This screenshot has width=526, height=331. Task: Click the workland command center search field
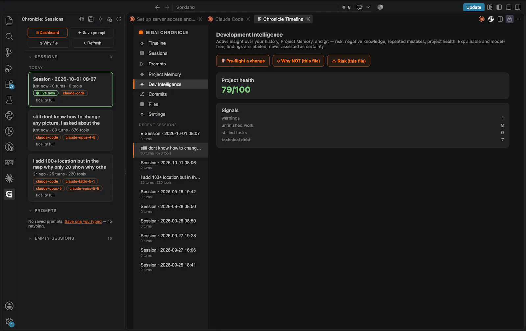(256, 7)
